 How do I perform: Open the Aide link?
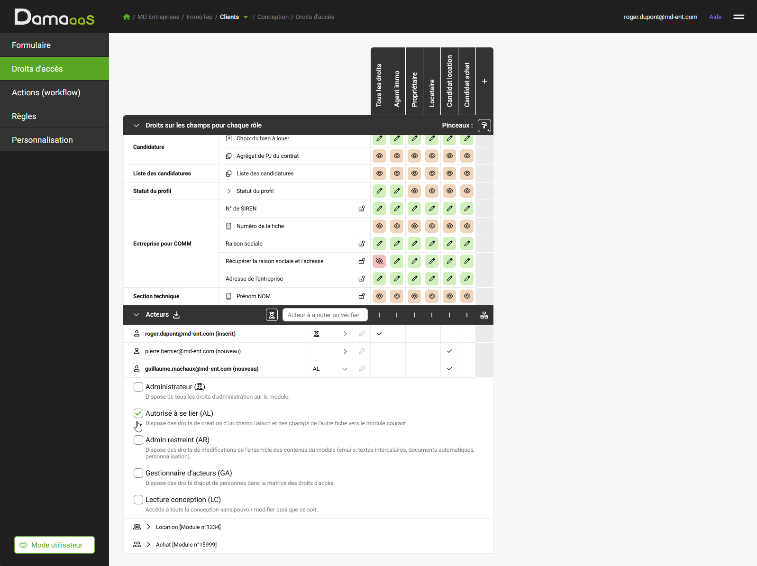point(715,17)
